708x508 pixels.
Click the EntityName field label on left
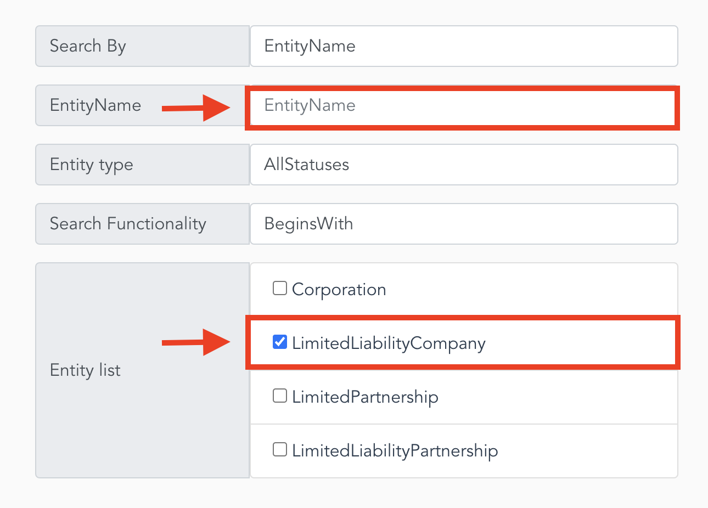point(95,105)
